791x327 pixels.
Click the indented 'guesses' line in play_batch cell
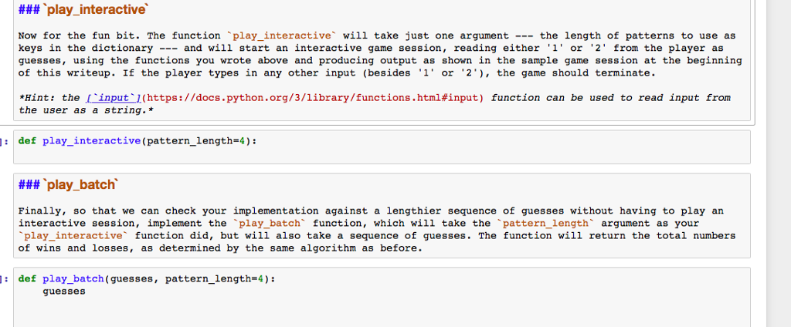64,292
